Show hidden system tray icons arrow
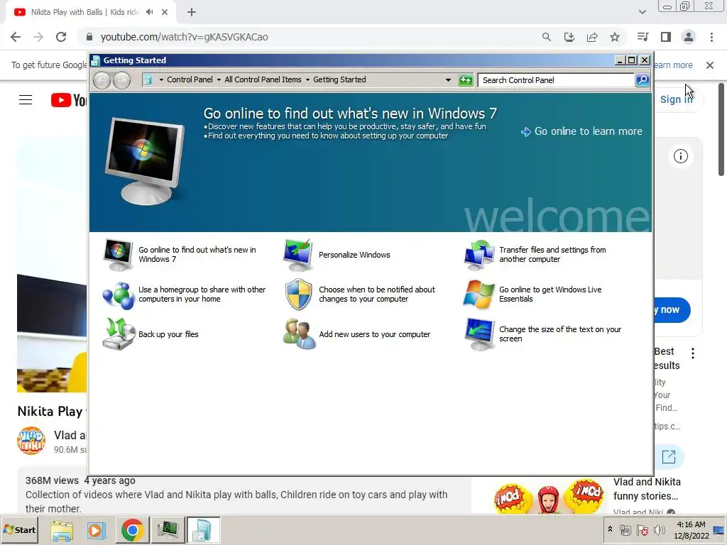The image size is (727, 545). [x=610, y=529]
